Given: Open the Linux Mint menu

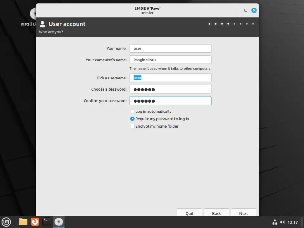Looking at the screenshot, I should (x=6, y=222).
